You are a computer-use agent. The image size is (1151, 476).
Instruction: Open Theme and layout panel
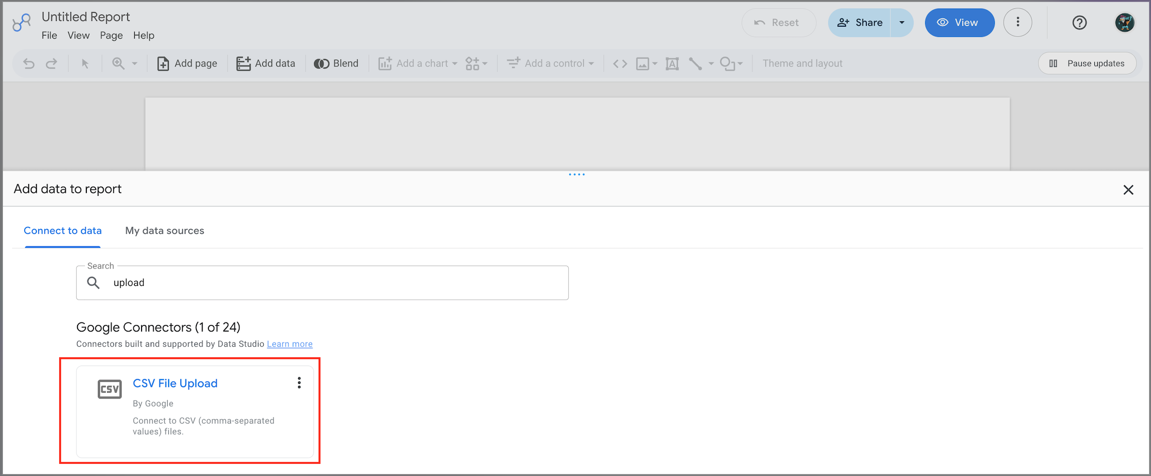[x=802, y=63]
